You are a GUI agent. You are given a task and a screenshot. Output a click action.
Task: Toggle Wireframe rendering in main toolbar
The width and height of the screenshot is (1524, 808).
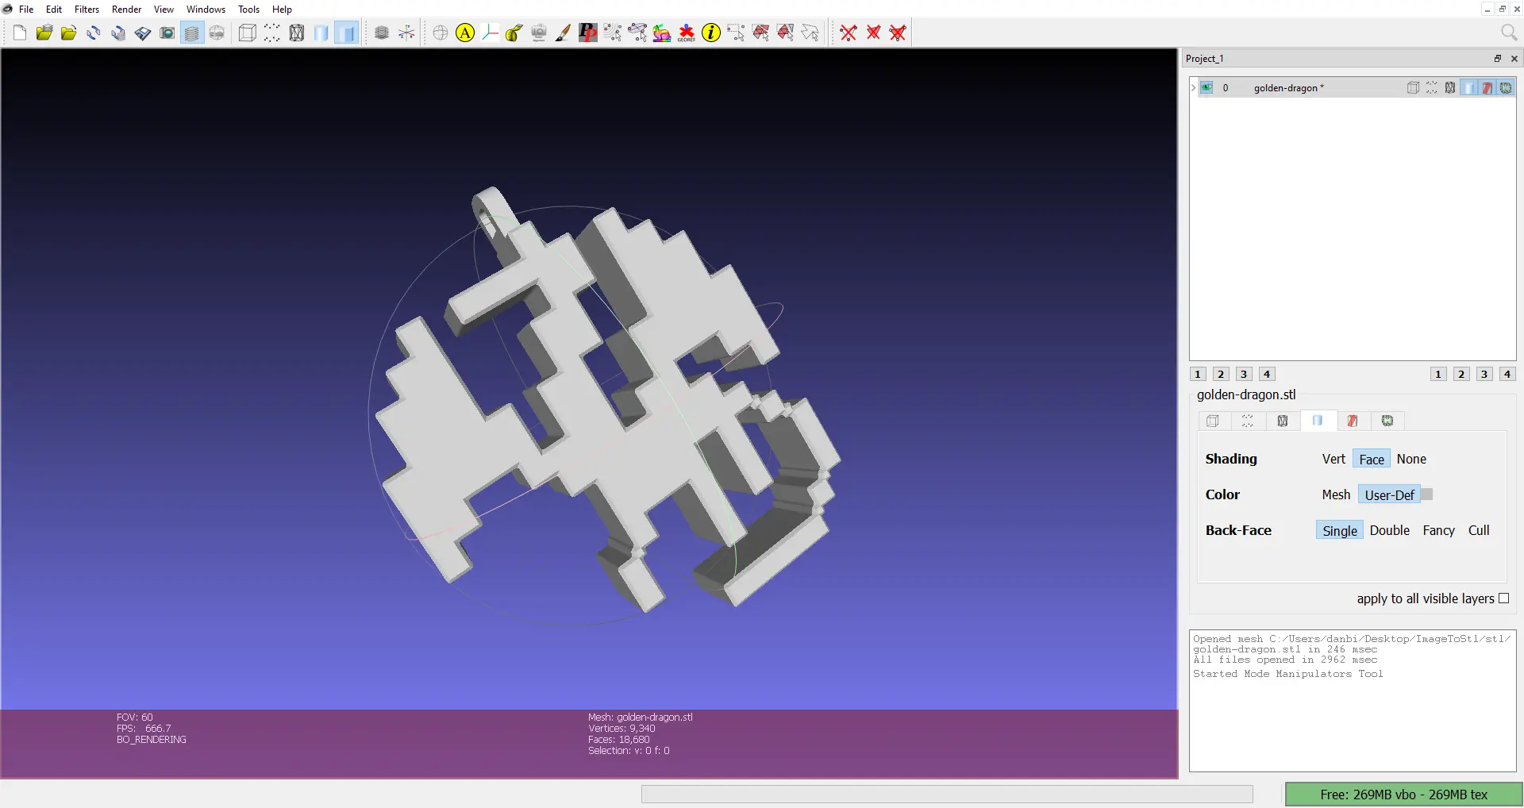point(297,33)
